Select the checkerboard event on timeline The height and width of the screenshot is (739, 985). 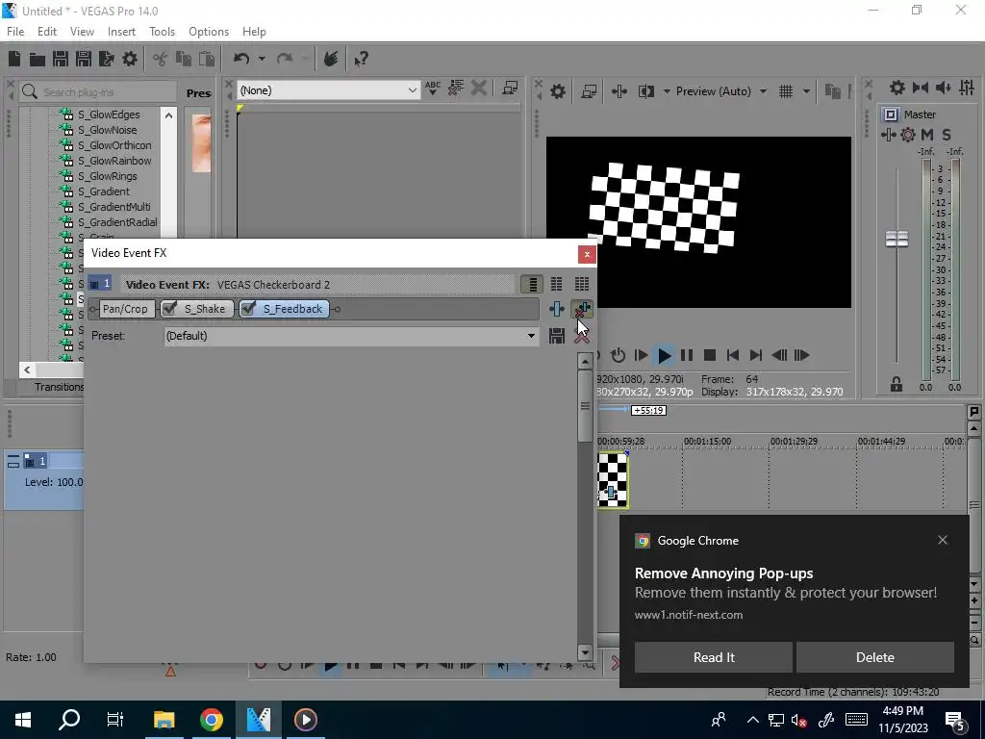(612, 480)
